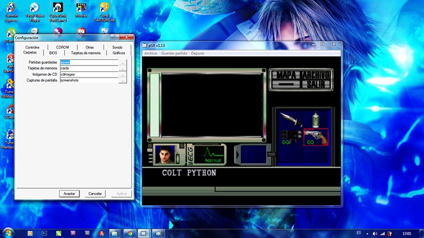Click the Imágenes de CD path field
424x238 pixels.
(x=89, y=74)
